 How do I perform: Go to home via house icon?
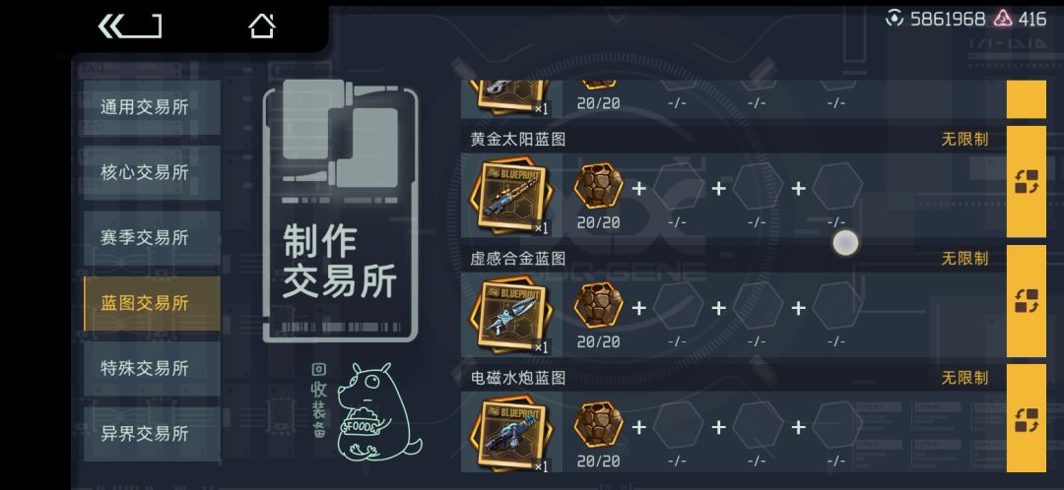(x=262, y=27)
